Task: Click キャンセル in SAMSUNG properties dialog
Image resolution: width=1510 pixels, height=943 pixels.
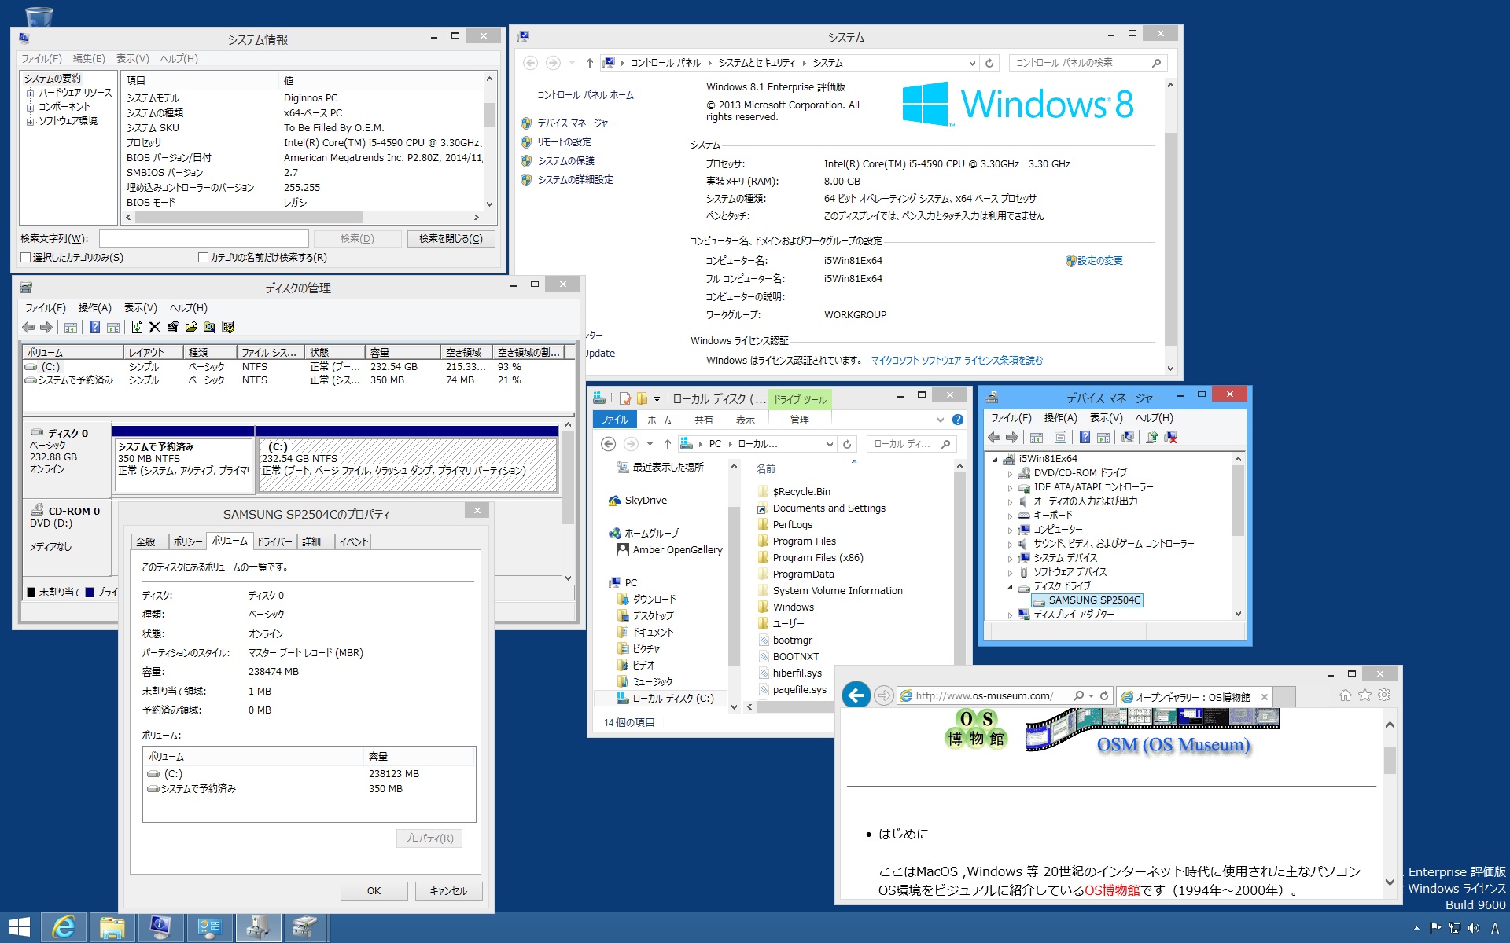Action: [x=448, y=890]
